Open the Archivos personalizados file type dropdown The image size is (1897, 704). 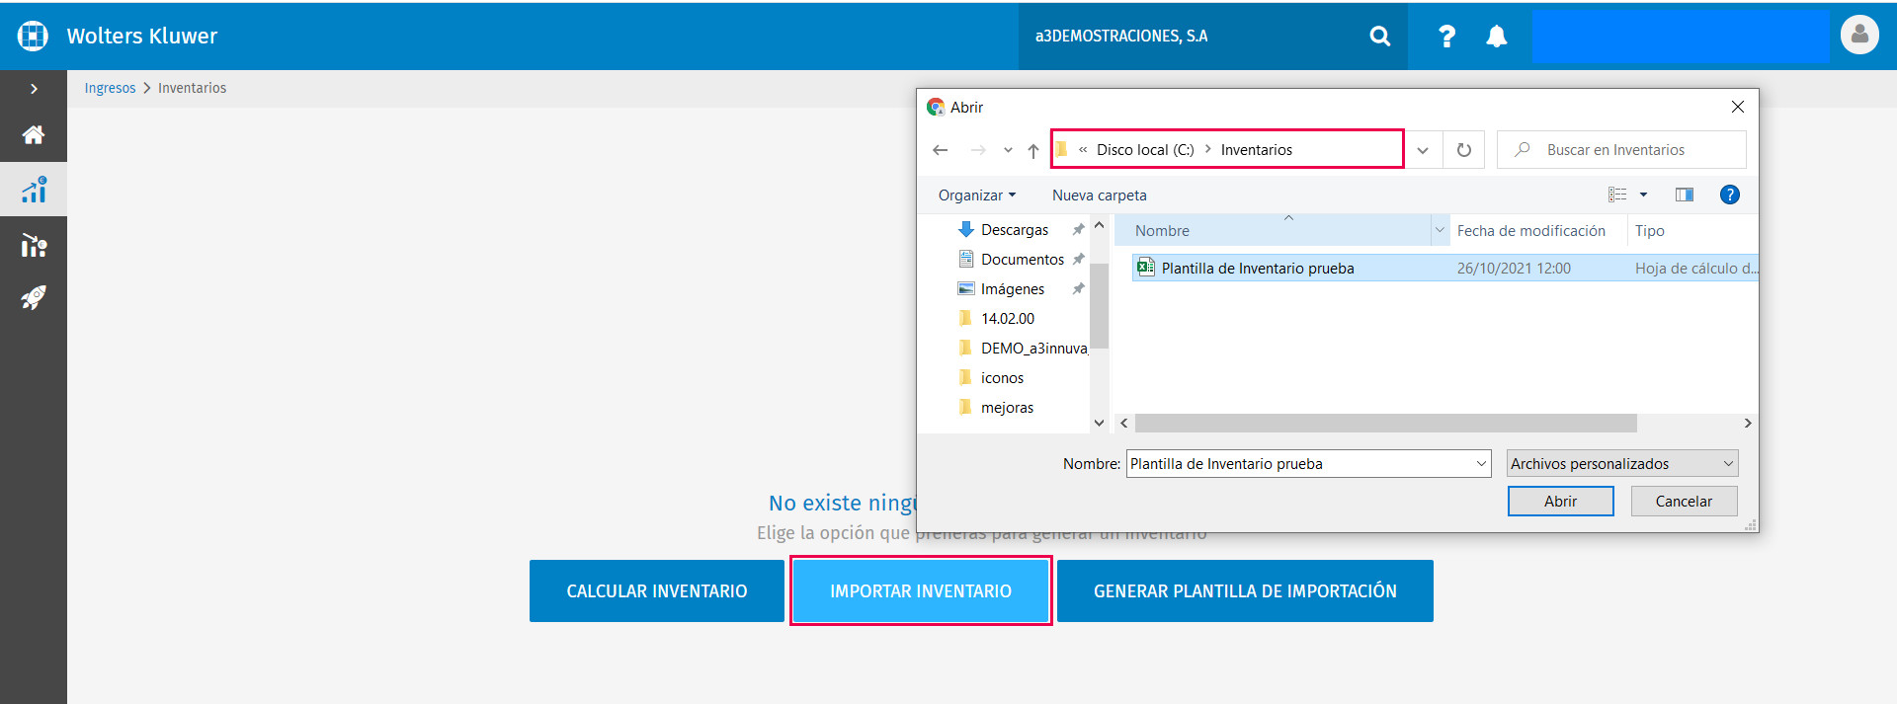(1622, 464)
